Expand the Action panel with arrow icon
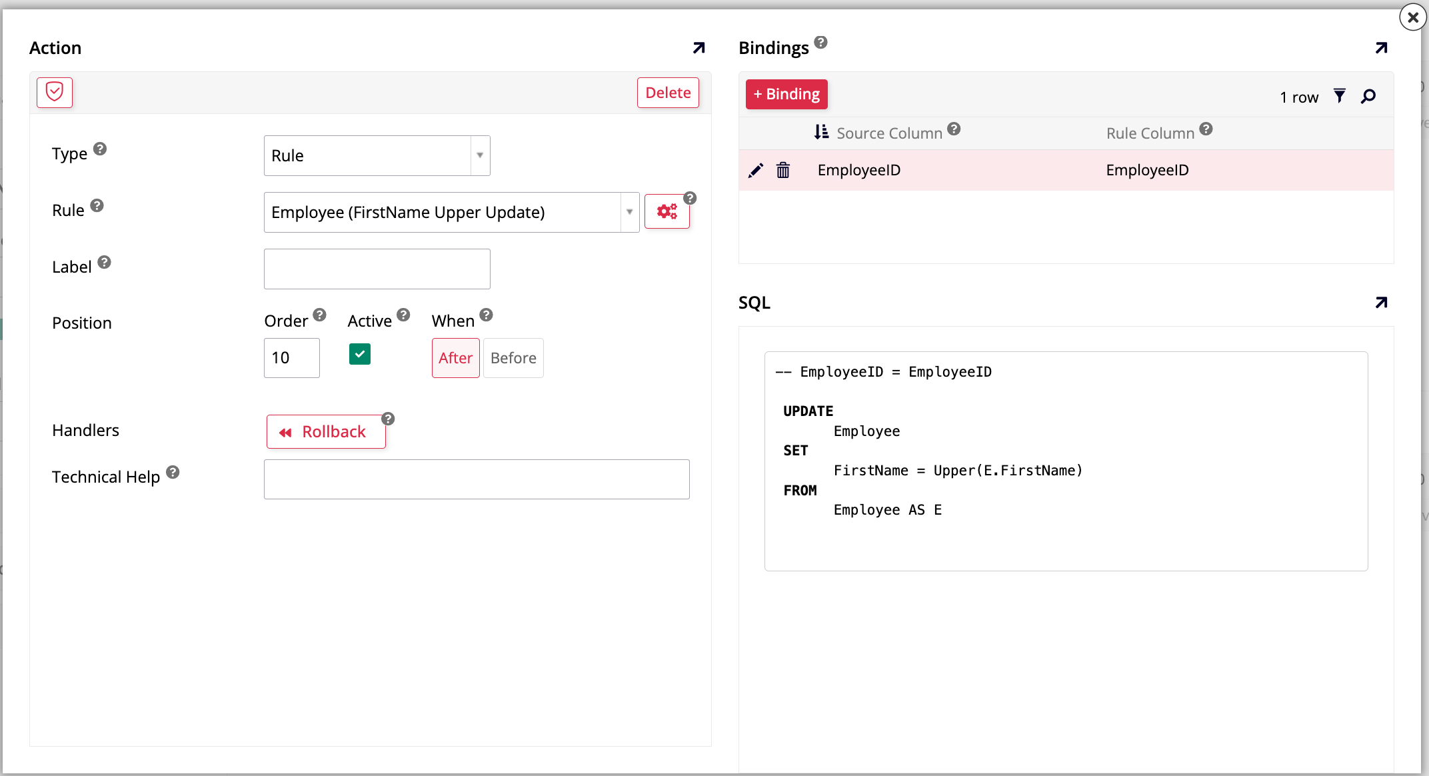Image resolution: width=1429 pixels, height=776 pixels. [x=699, y=48]
